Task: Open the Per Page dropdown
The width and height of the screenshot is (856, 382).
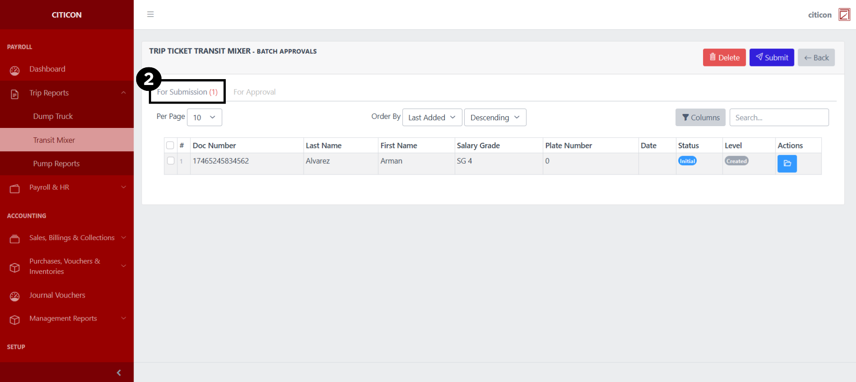Action: (x=204, y=118)
